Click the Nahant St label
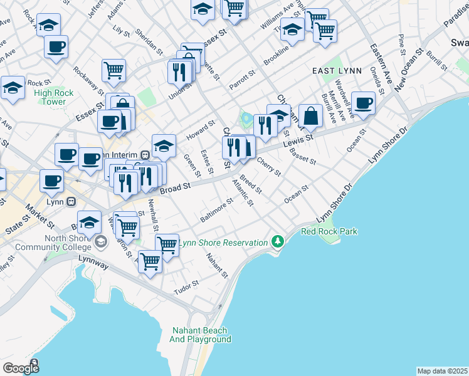The image size is (469, 376). click(217, 266)
